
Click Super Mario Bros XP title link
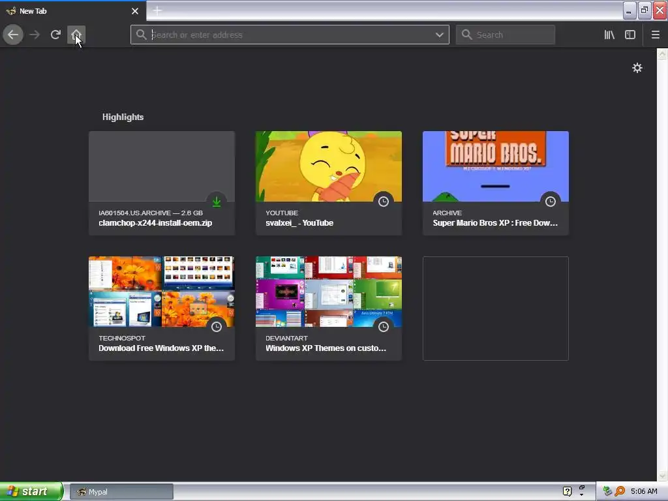(495, 223)
